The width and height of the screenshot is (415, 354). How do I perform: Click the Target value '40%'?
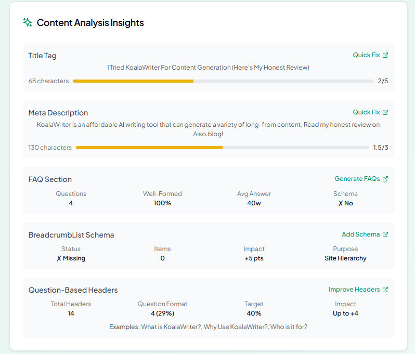[x=254, y=313]
